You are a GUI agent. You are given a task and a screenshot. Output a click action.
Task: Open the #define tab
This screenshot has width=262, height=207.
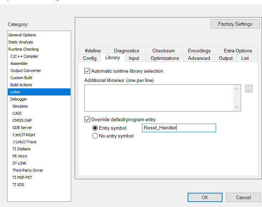[93, 51]
